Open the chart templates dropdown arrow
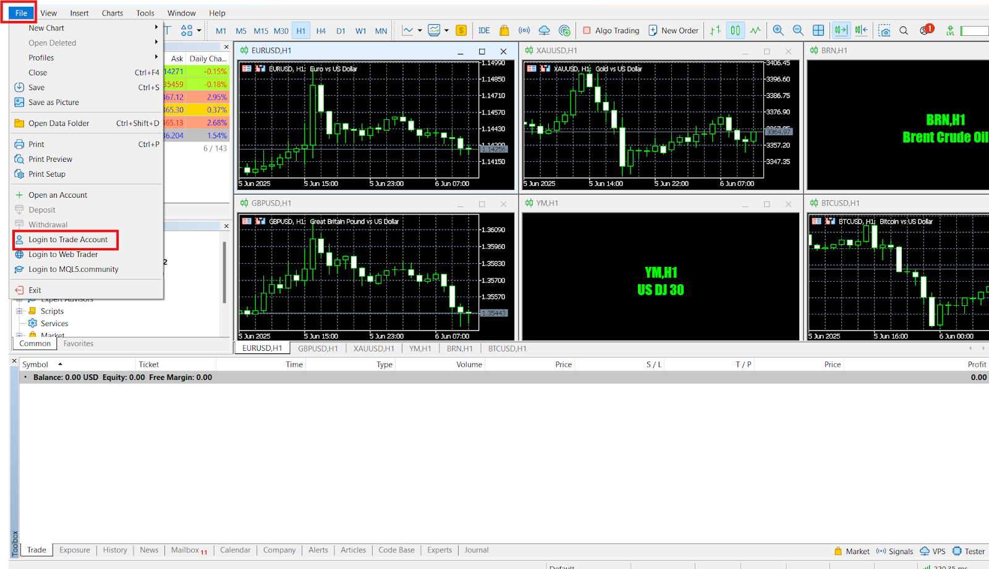The image size is (989, 569). pos(446,30)
